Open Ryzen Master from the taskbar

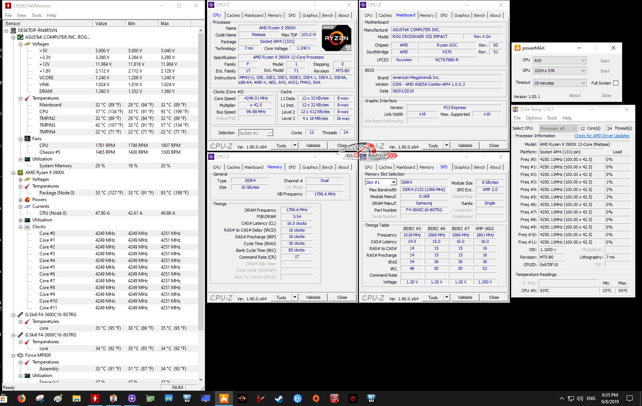tap(242, 398)
